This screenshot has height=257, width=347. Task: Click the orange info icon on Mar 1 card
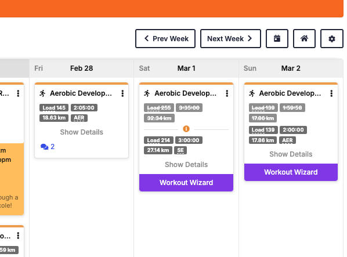coord(186,129)
